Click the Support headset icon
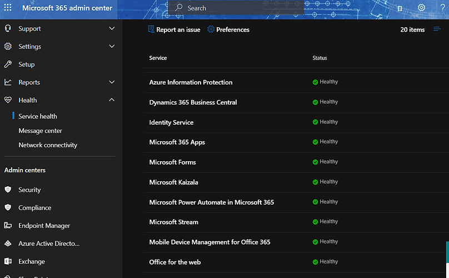 pos(8,28)
